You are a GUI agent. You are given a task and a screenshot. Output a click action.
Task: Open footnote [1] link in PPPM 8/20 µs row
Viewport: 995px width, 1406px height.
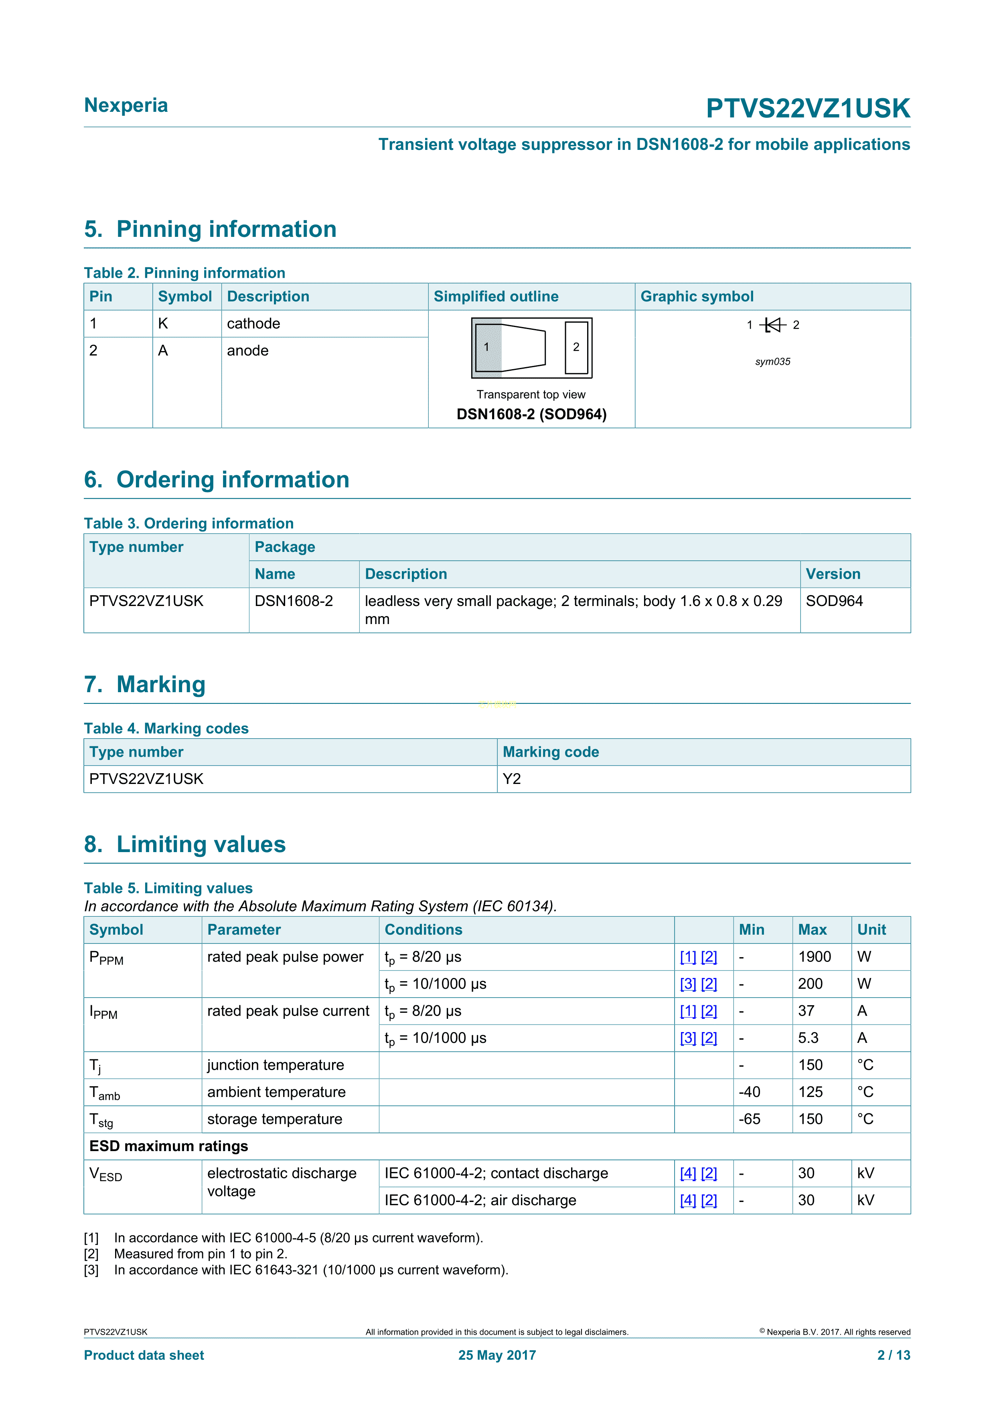[x=688, y=957]
